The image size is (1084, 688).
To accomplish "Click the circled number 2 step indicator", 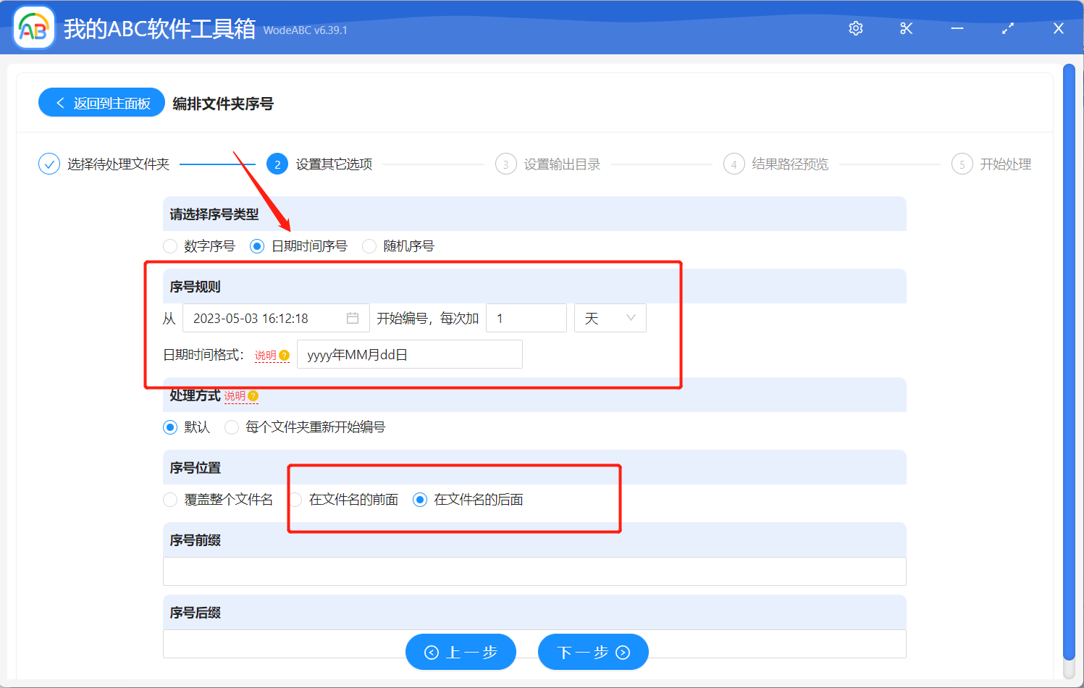I will click(x=277, y=164).
